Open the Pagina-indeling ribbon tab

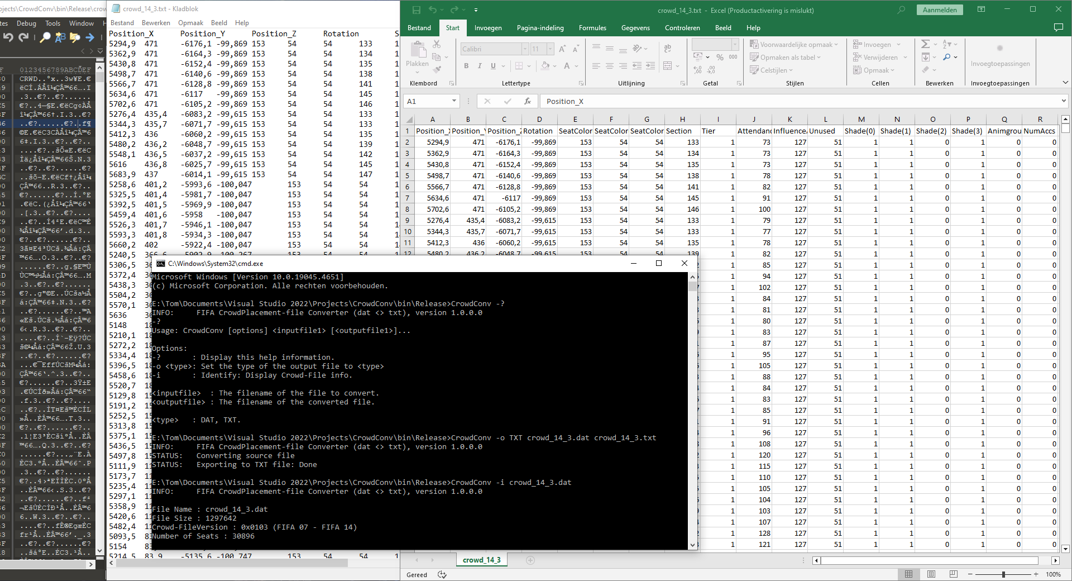[x=540, y=28]
